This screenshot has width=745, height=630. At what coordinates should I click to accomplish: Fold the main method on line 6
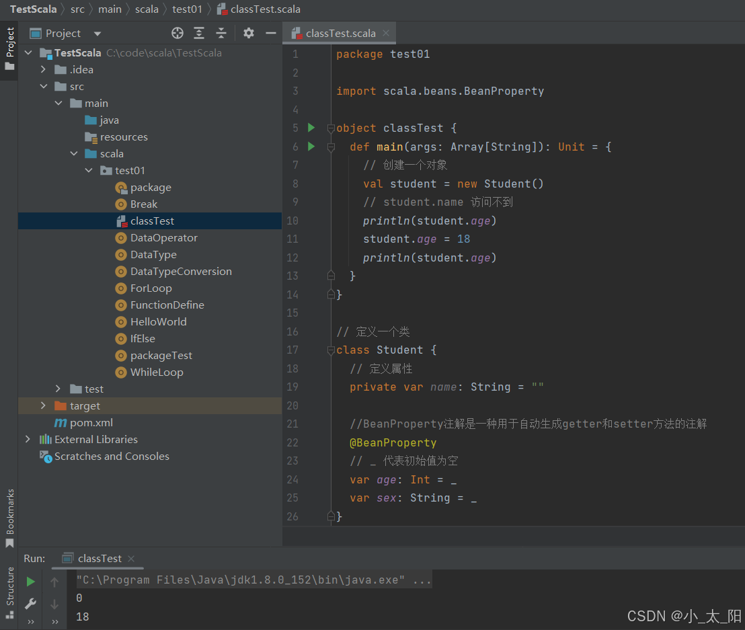(x=331, y=147)
